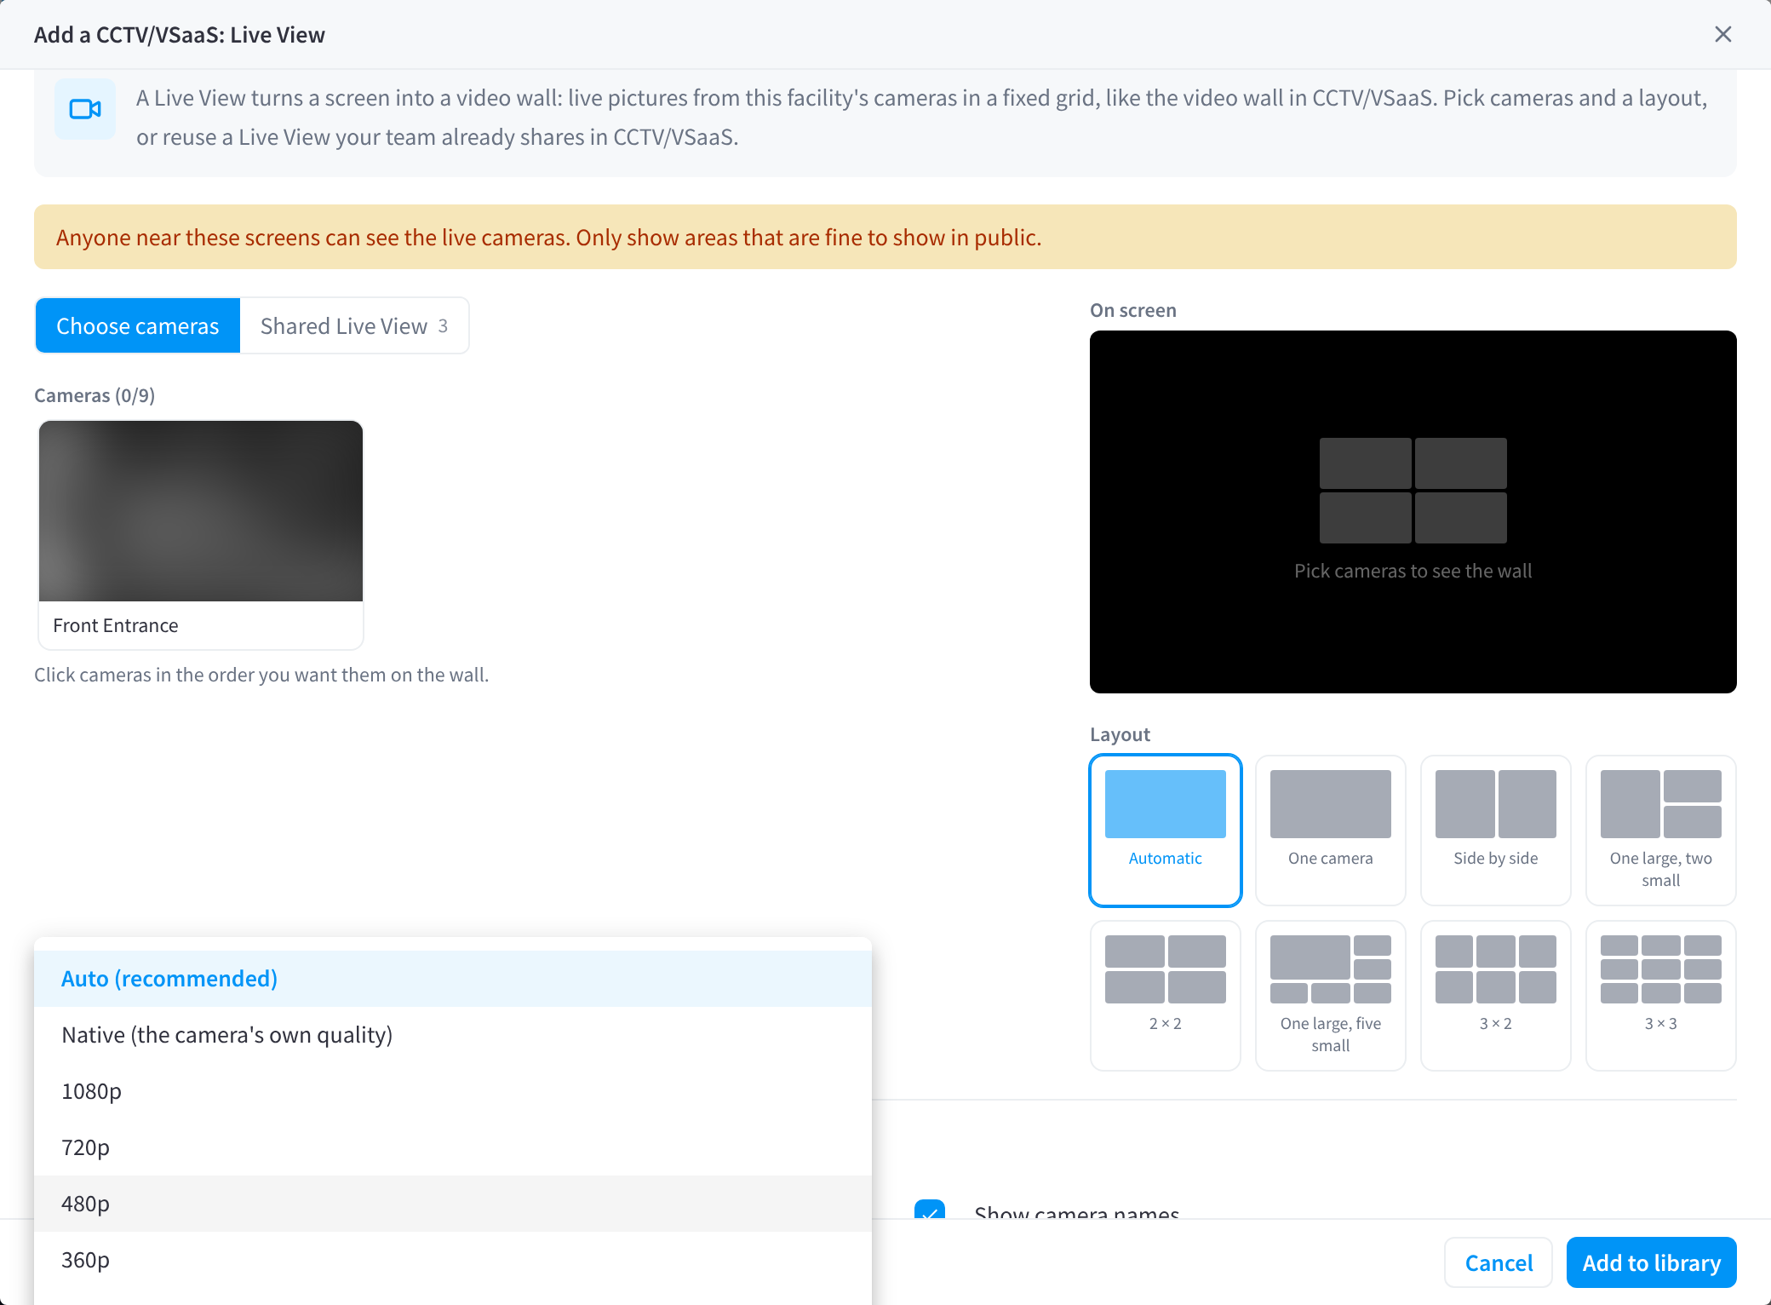The image size is (1771, 1305).
Task: Pick the 3 × 3 grid layout
Action: pyautogui.click(x=1661, y=996)
